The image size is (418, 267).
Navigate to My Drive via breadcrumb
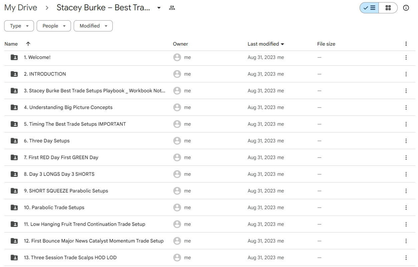click(20, 7)
